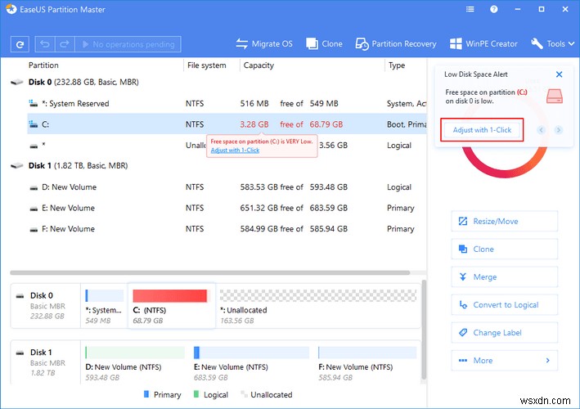The width and height of the screenshot is (580, 409).
Task: Open the title bar list menu icon
Action: tap(470, 9)
